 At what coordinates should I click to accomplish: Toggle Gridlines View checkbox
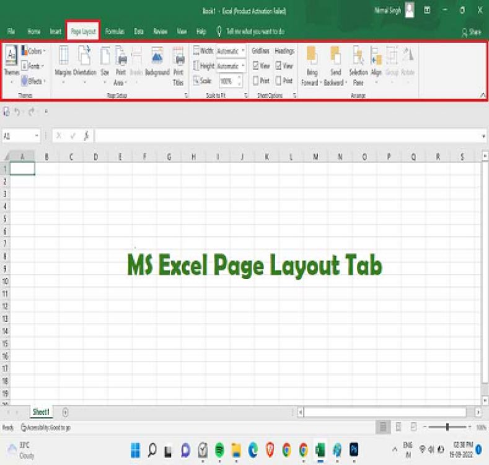[256, 66]
